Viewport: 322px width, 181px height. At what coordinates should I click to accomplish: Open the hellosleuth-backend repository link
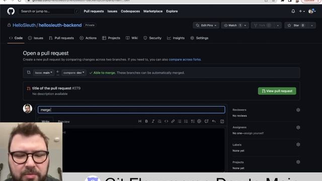[x=60, y=25]
